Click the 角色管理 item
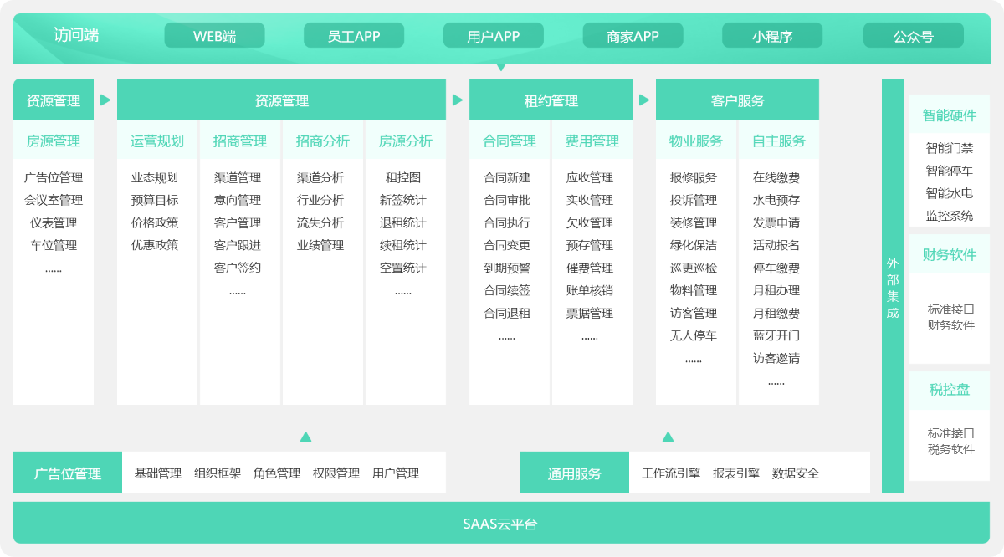 277,473
